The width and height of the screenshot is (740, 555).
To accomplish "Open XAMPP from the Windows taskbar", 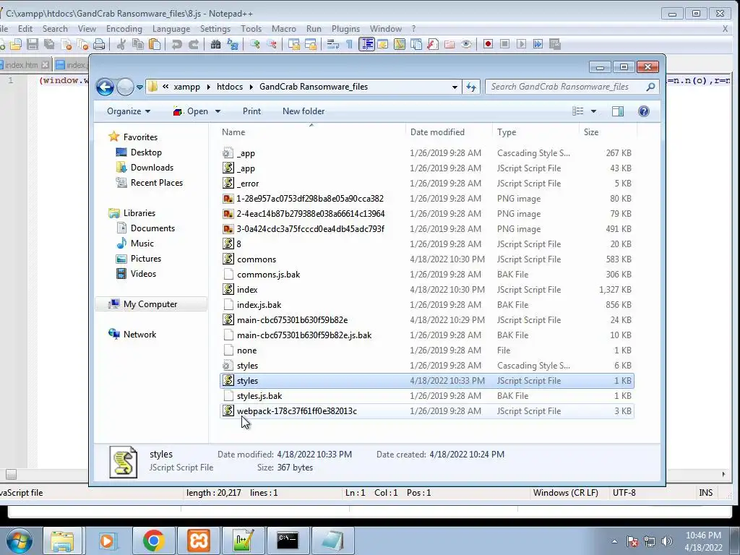I will tap(199, 541).
